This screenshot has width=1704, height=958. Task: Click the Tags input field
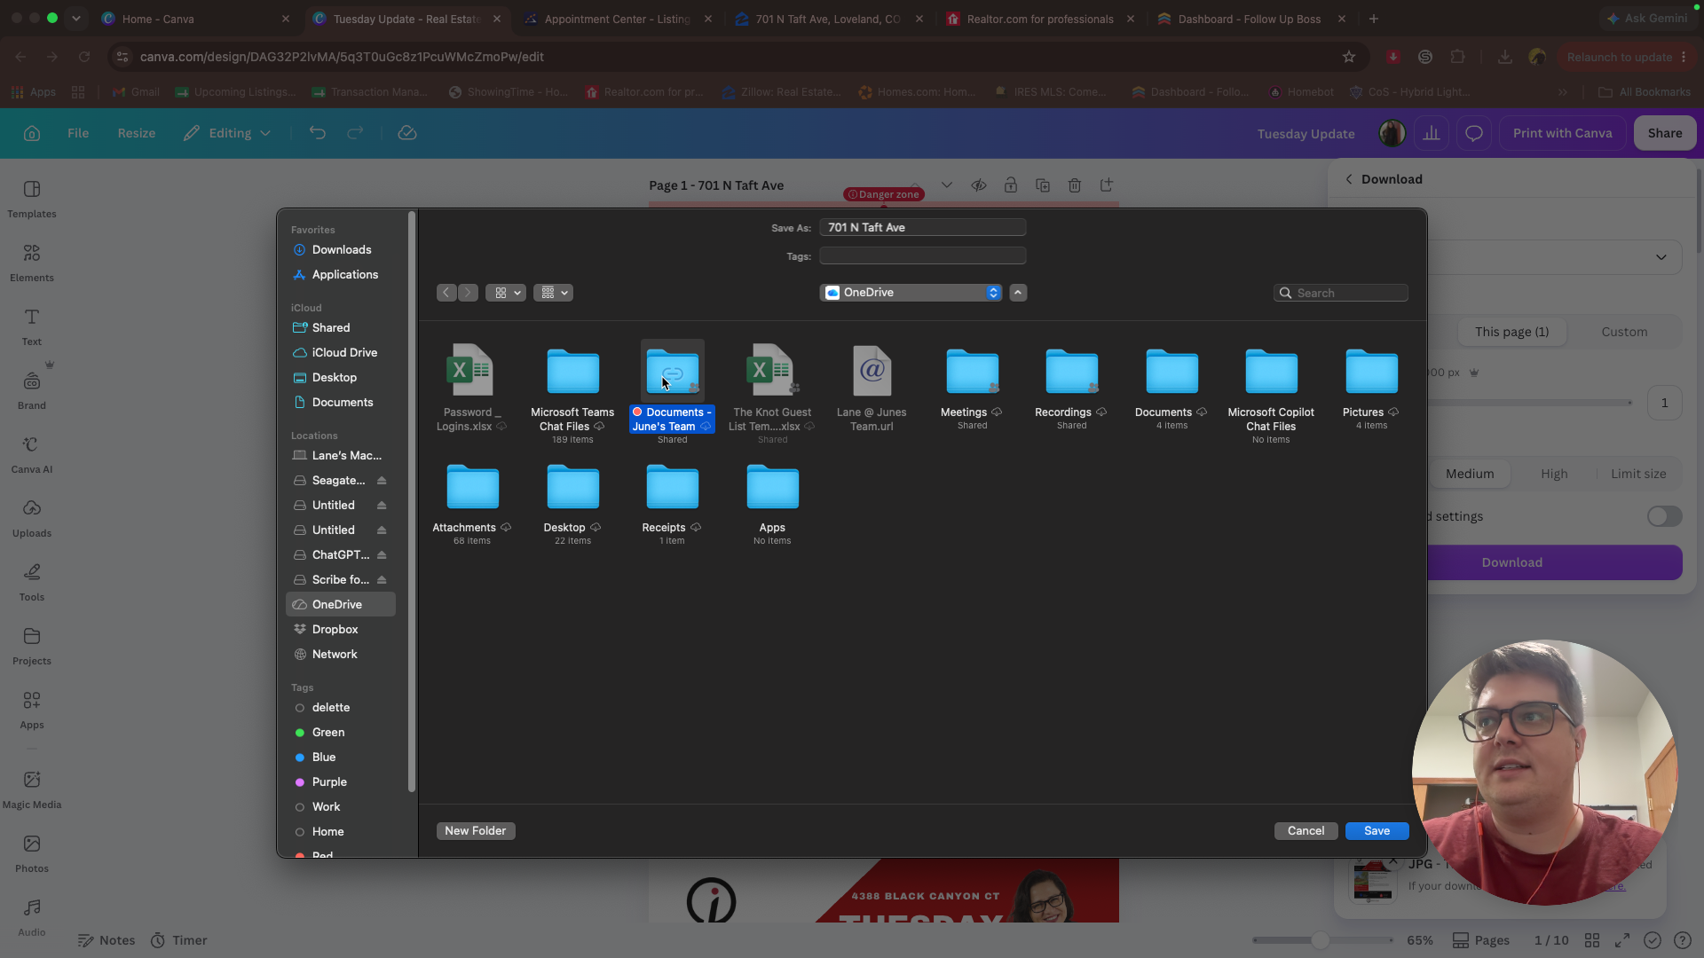click(923, 256)
